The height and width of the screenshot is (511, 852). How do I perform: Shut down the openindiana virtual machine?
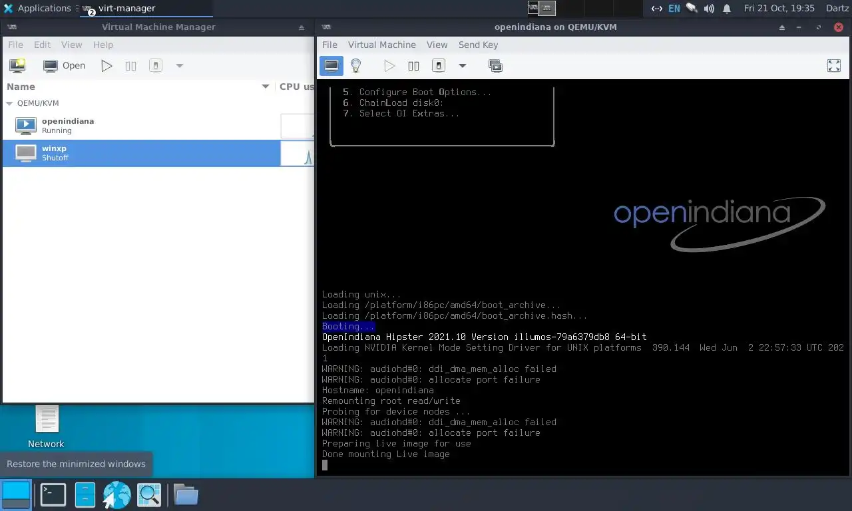point(438,66)
